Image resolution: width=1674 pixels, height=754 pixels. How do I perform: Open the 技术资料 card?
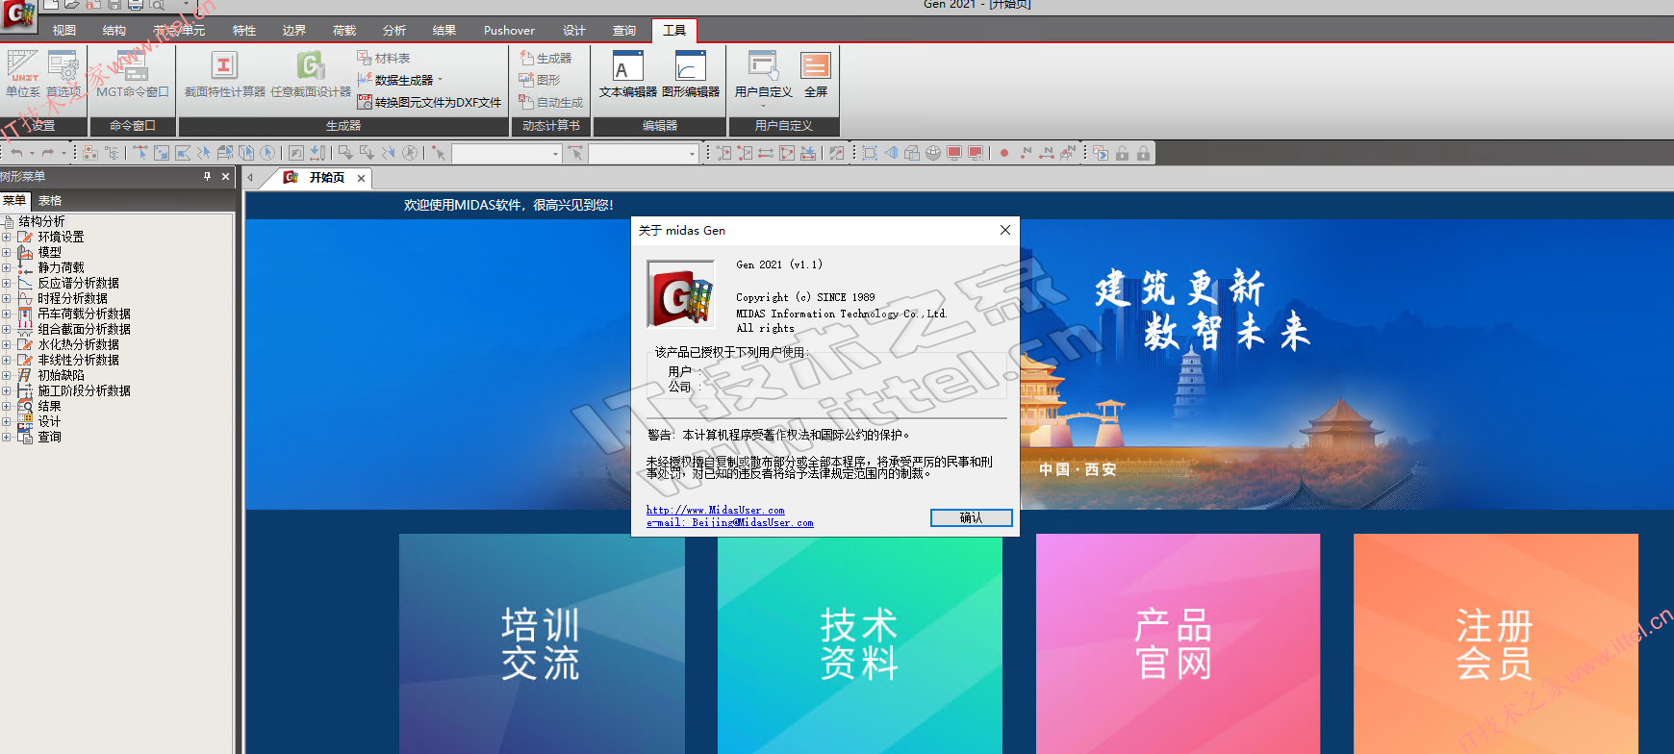click(860, 643)
